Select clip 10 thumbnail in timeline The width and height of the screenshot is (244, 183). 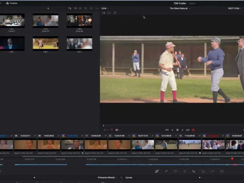coord(72,145)
